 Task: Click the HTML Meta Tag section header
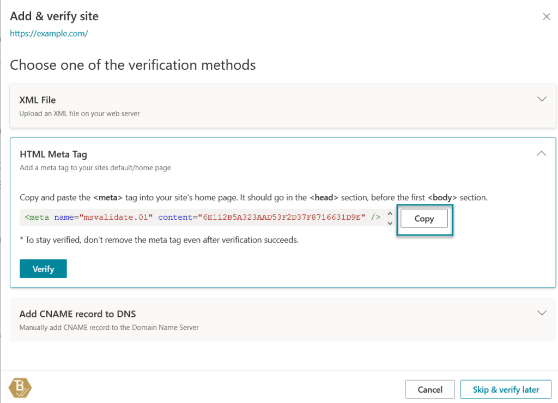point(53,154)
